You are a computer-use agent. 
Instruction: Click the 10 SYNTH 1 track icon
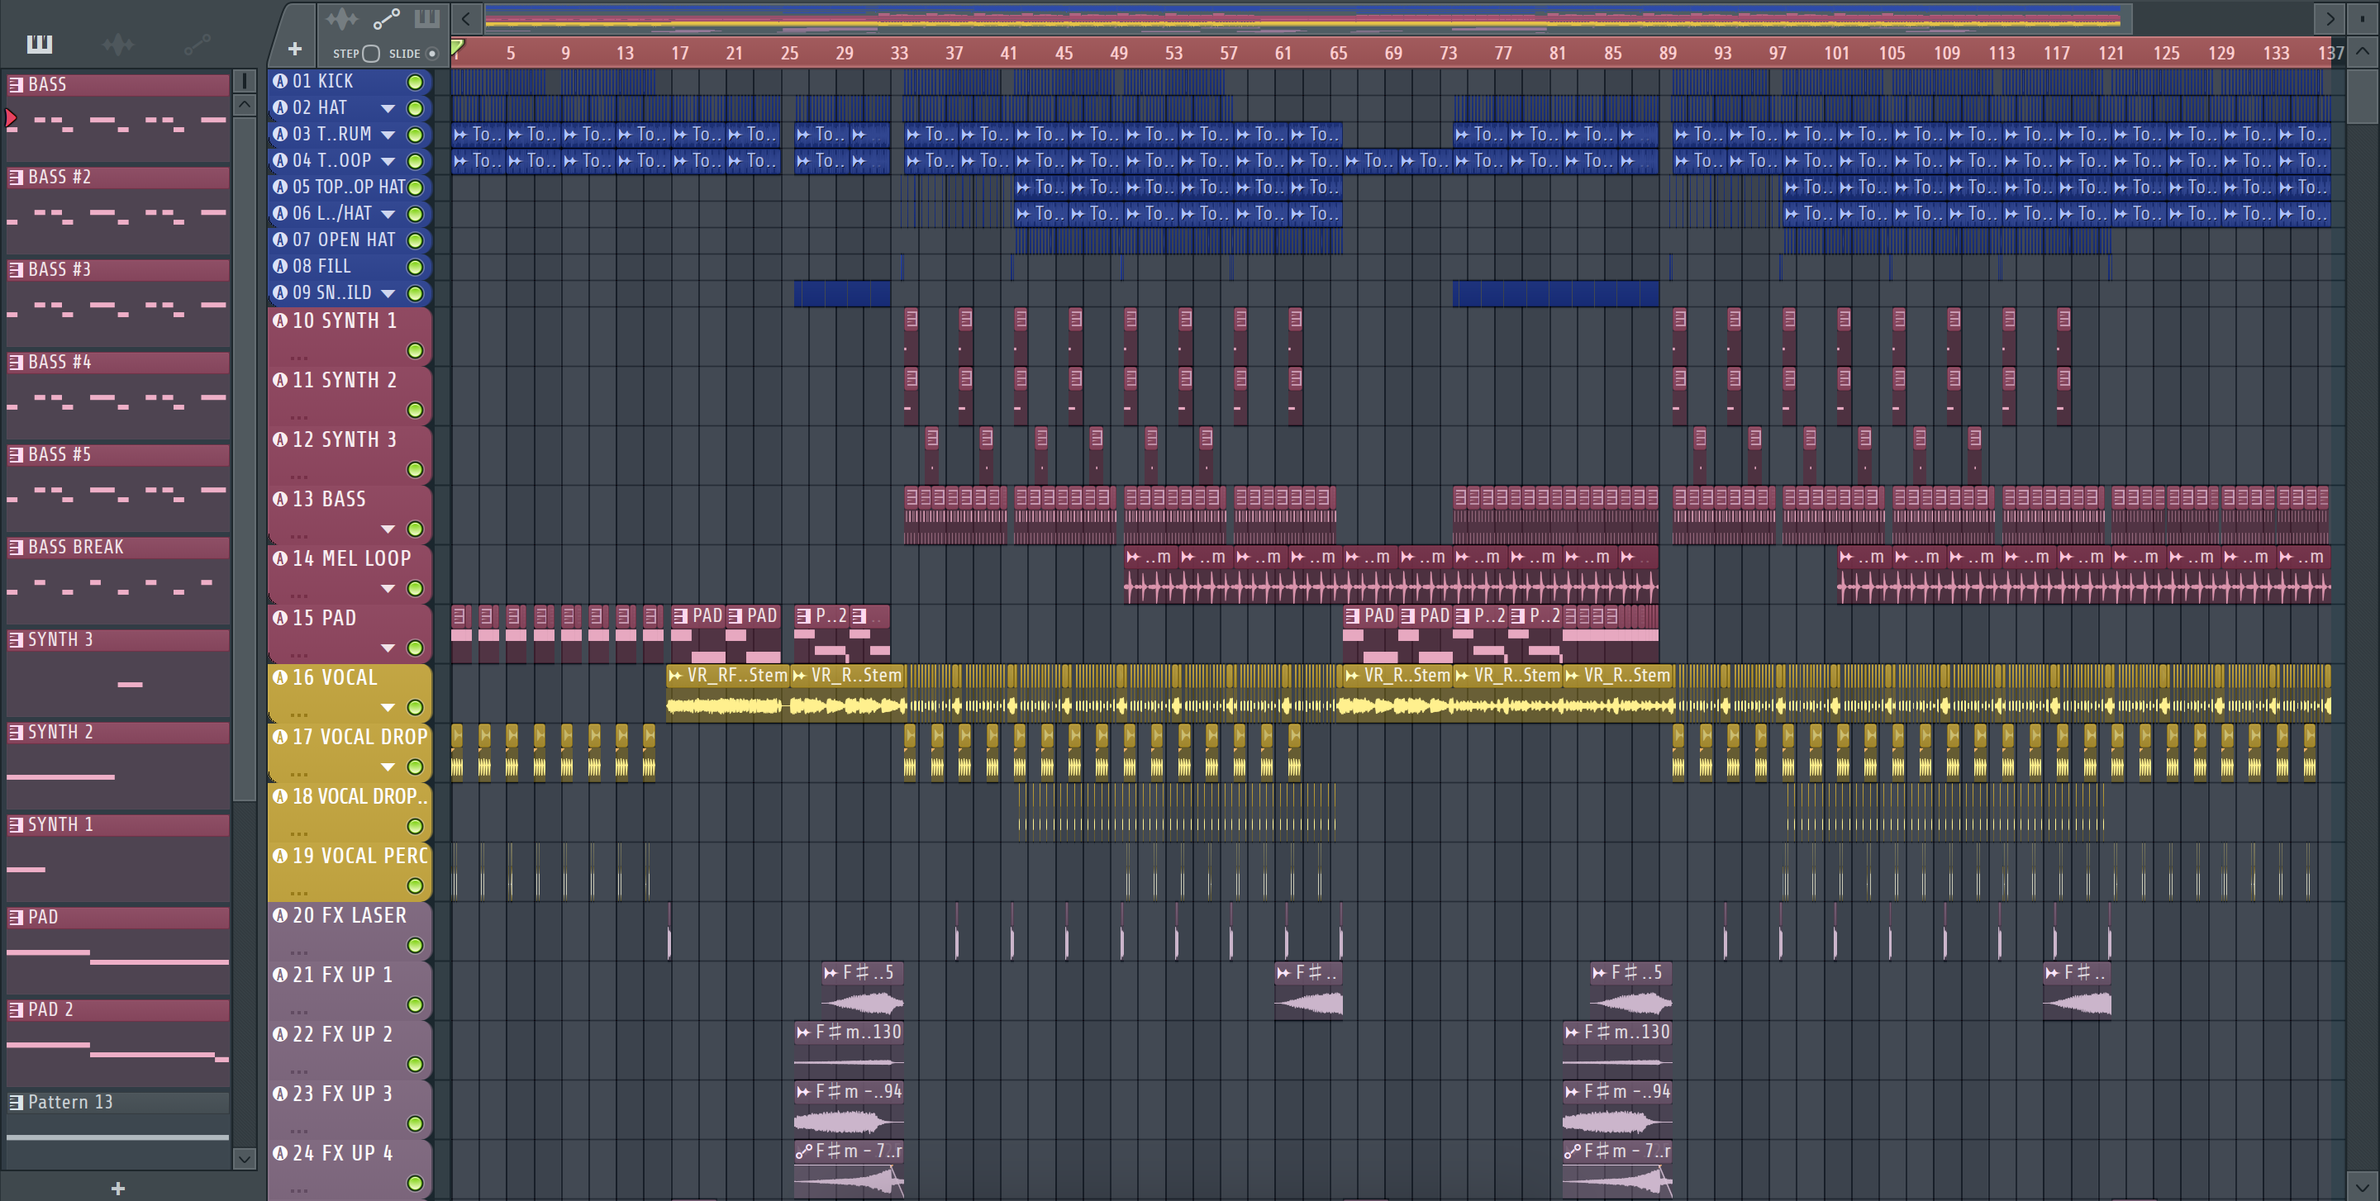tap(280, 320)
